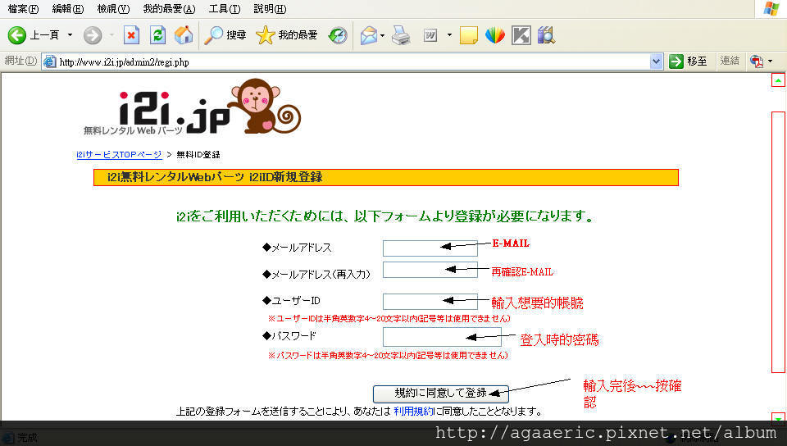Print the page with printer icon
Viewport: 787px width, 446px height.
401,35
